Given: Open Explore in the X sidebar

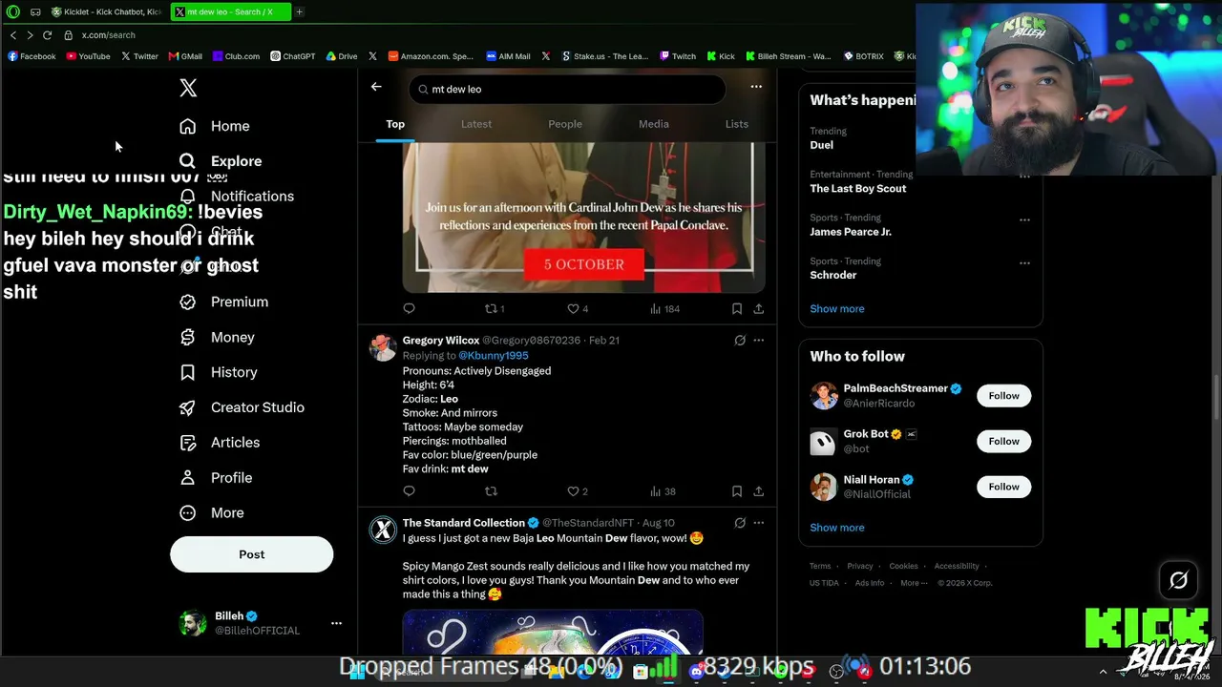Looking at the screenshot, I should pyautogui.click(x=221, y=161).
